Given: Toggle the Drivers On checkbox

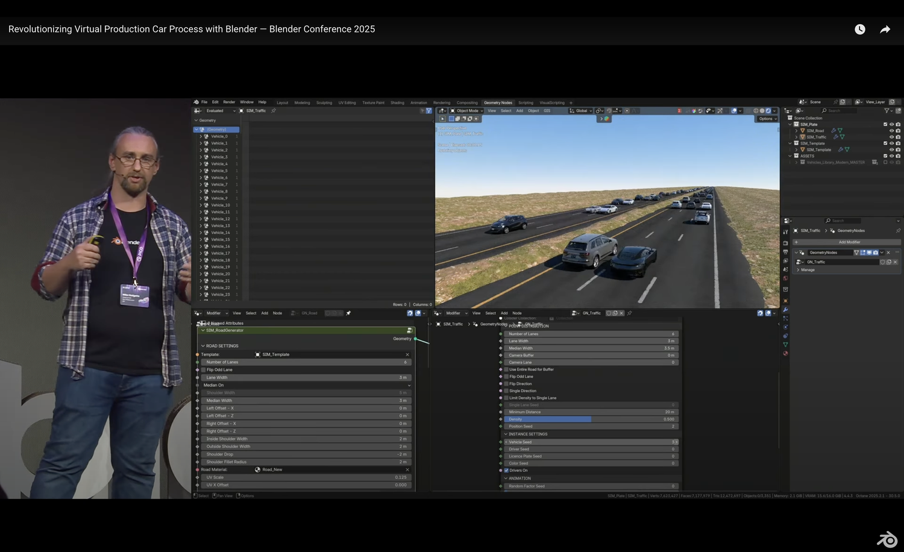Looking at the screenshot, I should click(506, 471).
